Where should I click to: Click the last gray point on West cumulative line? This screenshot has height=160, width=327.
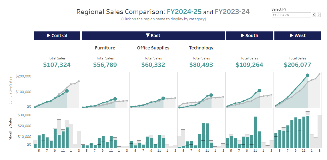click(x=320, y=74)
